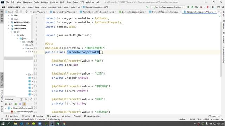Stop the running application with the red icon

(208, 7)
